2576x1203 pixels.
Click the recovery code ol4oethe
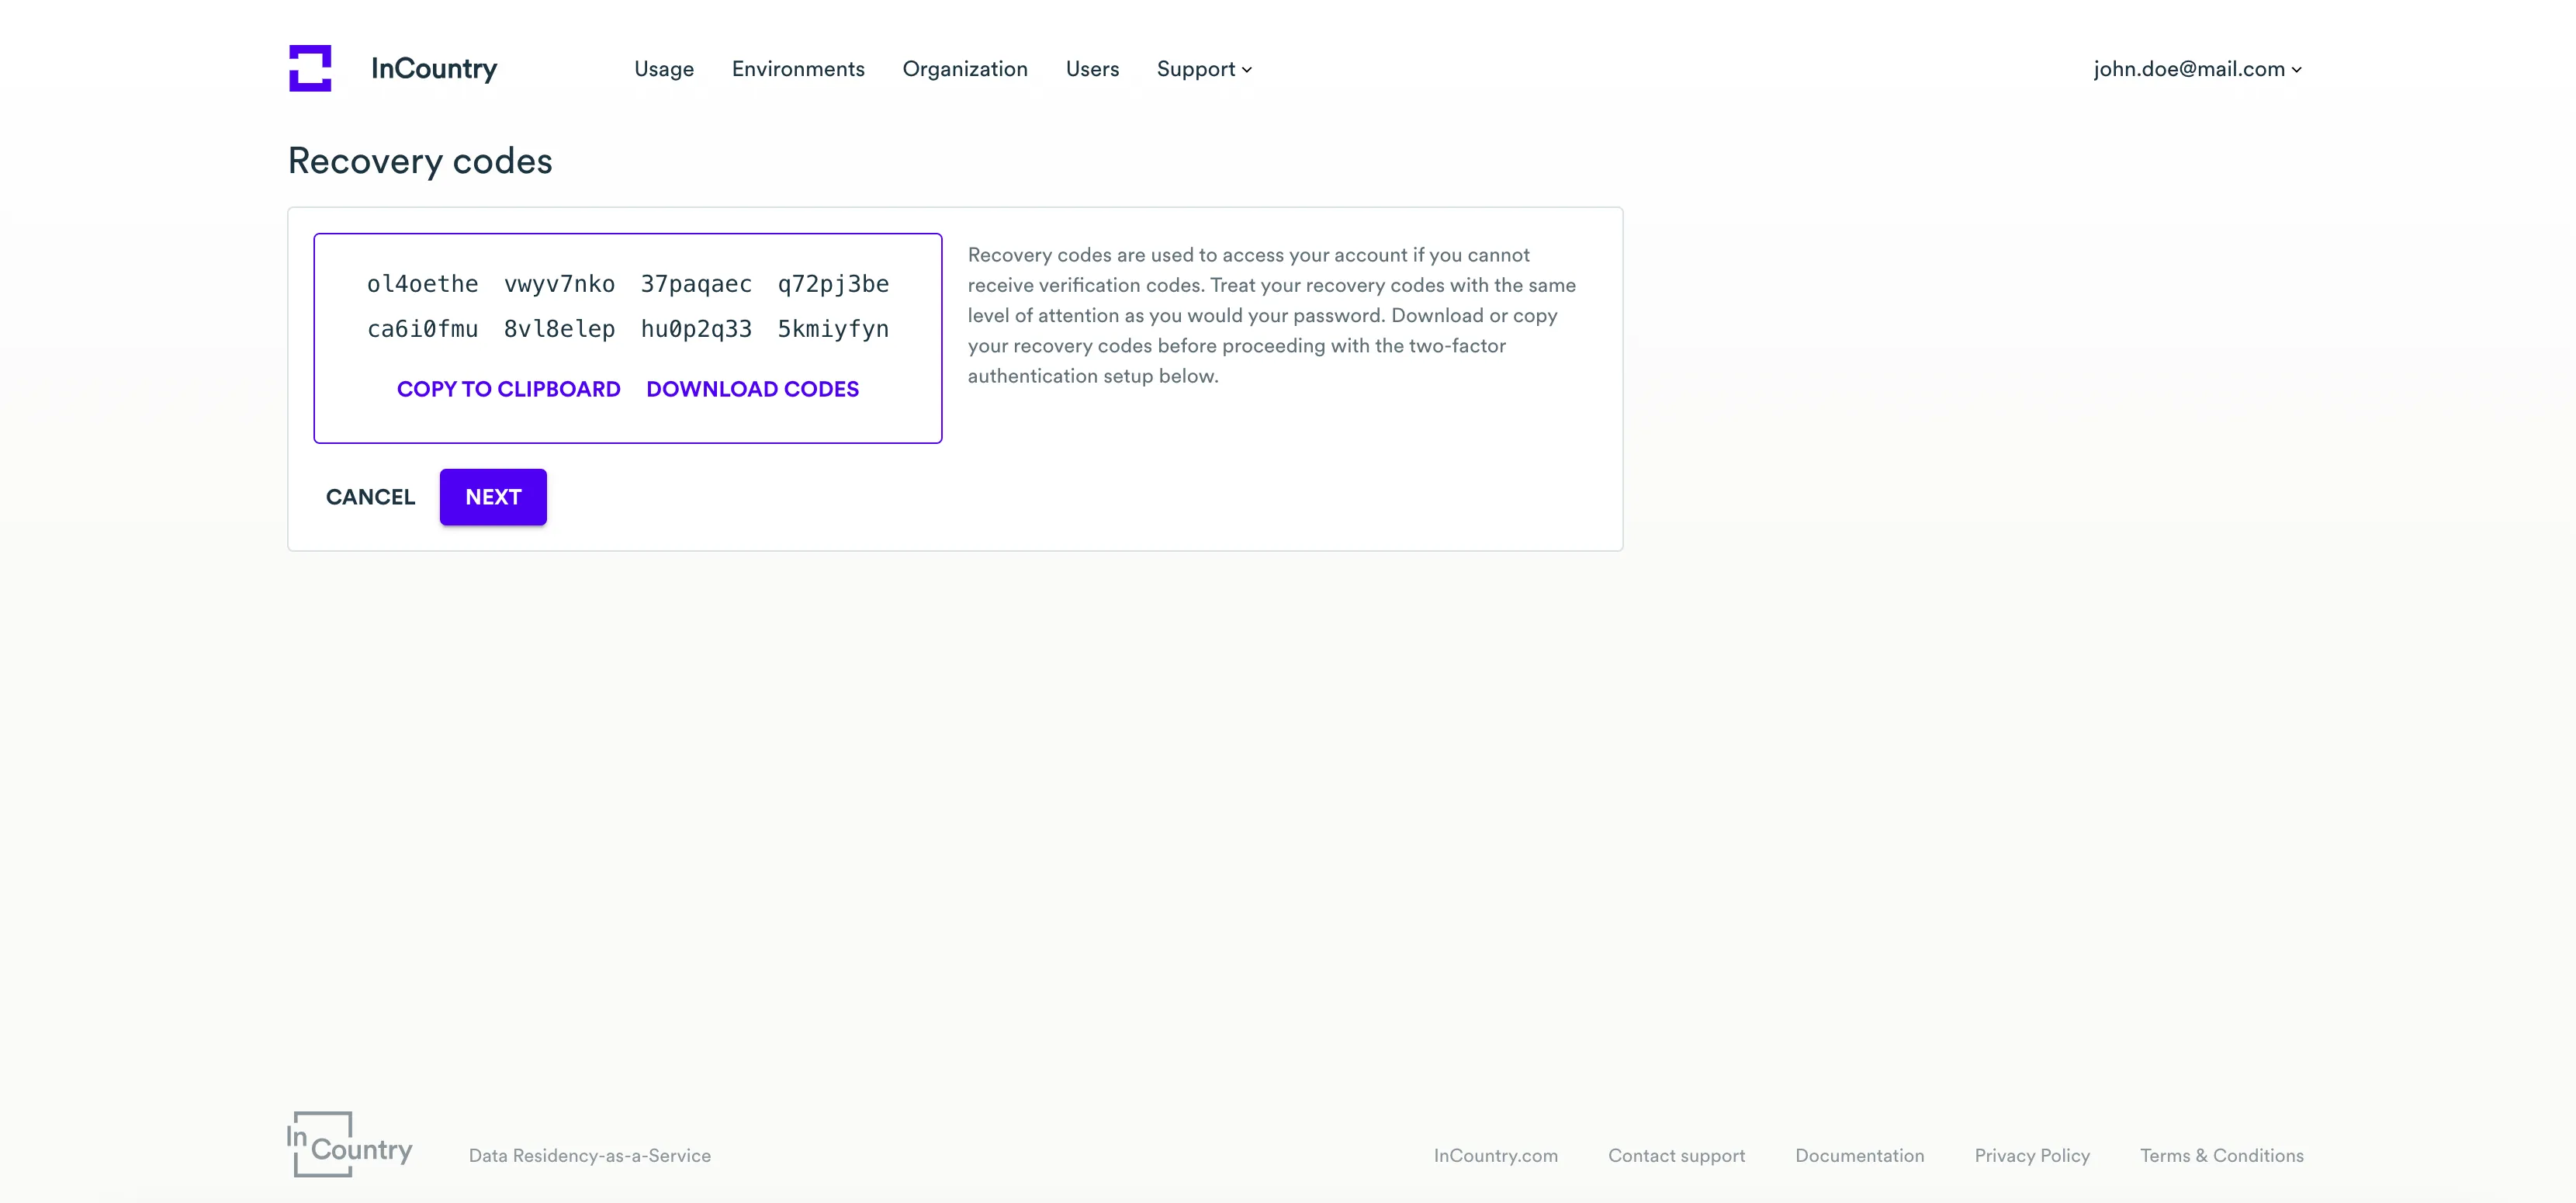coord(422,284)
